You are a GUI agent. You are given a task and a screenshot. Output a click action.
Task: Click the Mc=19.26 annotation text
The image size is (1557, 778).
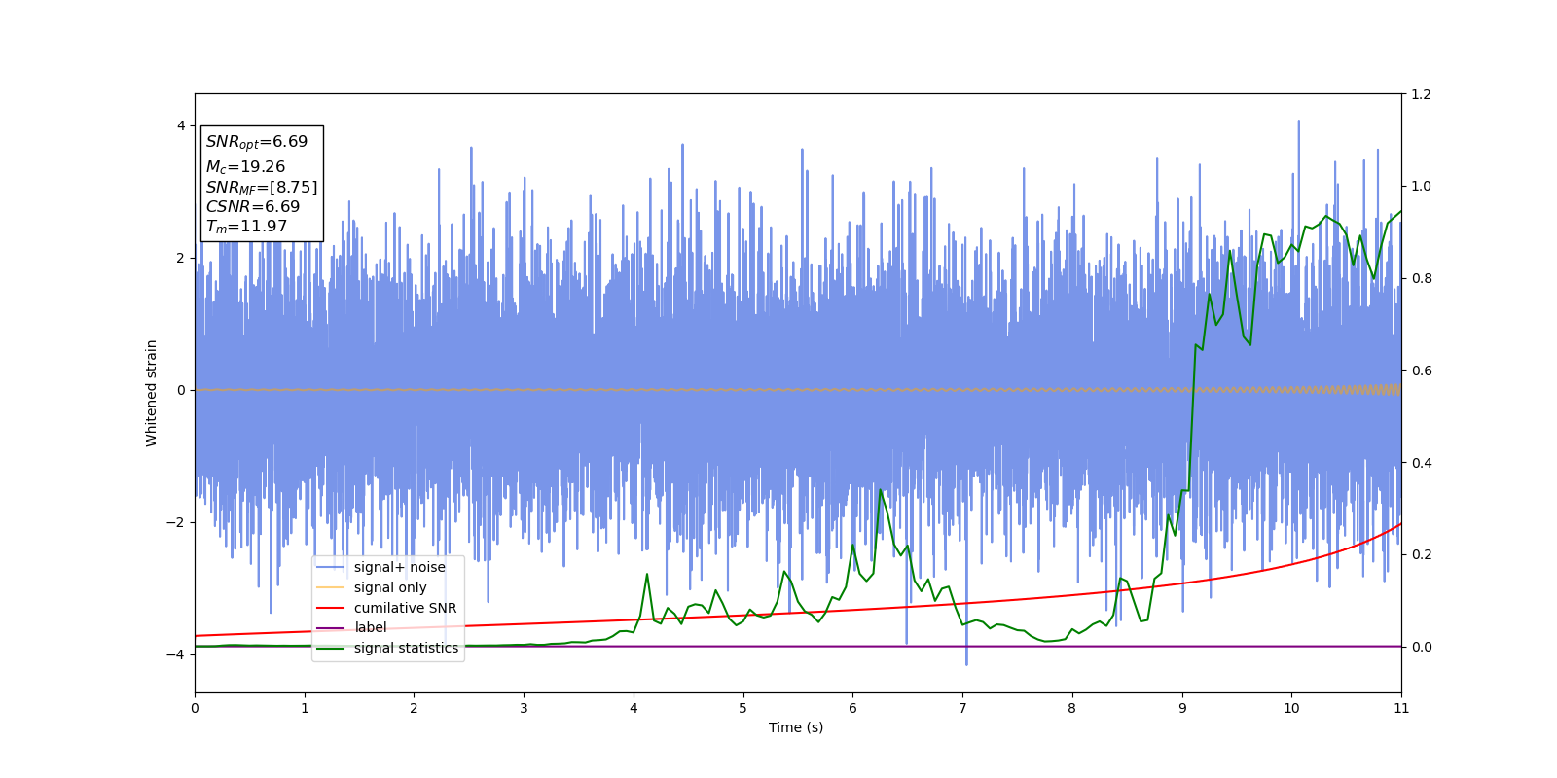pyautogui.click(x=245, y=167)
